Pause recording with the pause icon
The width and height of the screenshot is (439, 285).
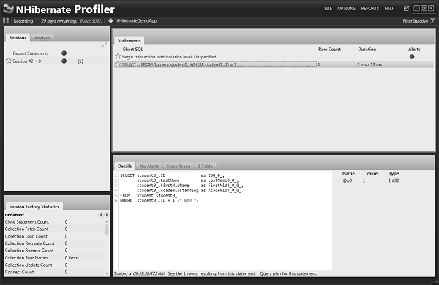(6, 20)
